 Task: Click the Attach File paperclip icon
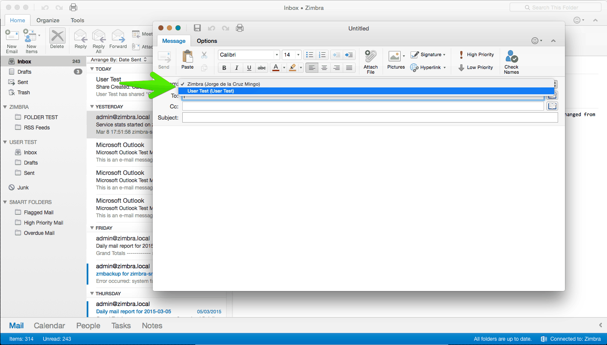[370, 57]
